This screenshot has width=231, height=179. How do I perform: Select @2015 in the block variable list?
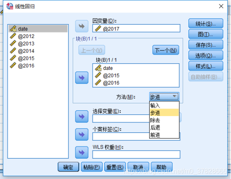click(x=136, y=75)
